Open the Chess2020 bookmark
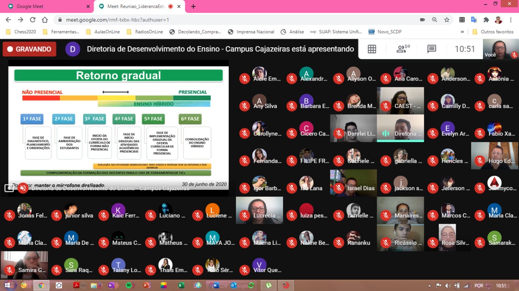519x291 pixels. point(20,32)
